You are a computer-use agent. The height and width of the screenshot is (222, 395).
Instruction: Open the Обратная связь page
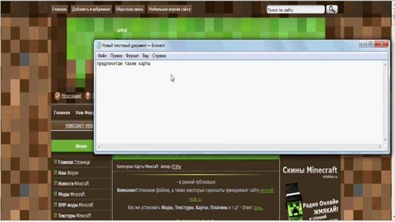[130, 9]
